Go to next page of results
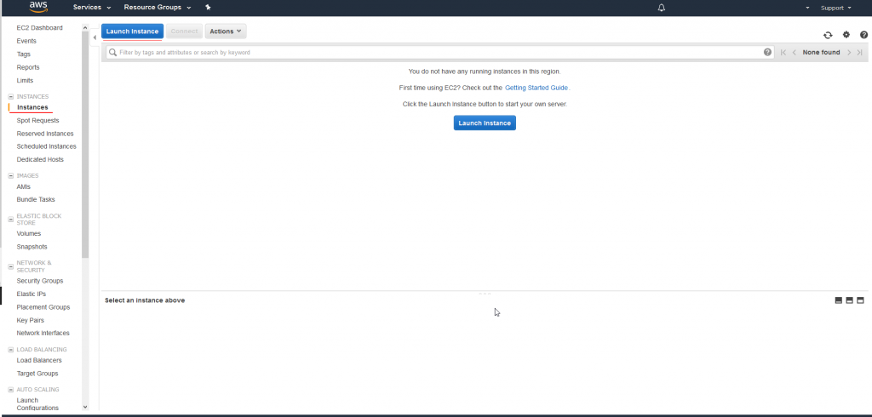This screenshot has height=417, width=872. [849, 52]
